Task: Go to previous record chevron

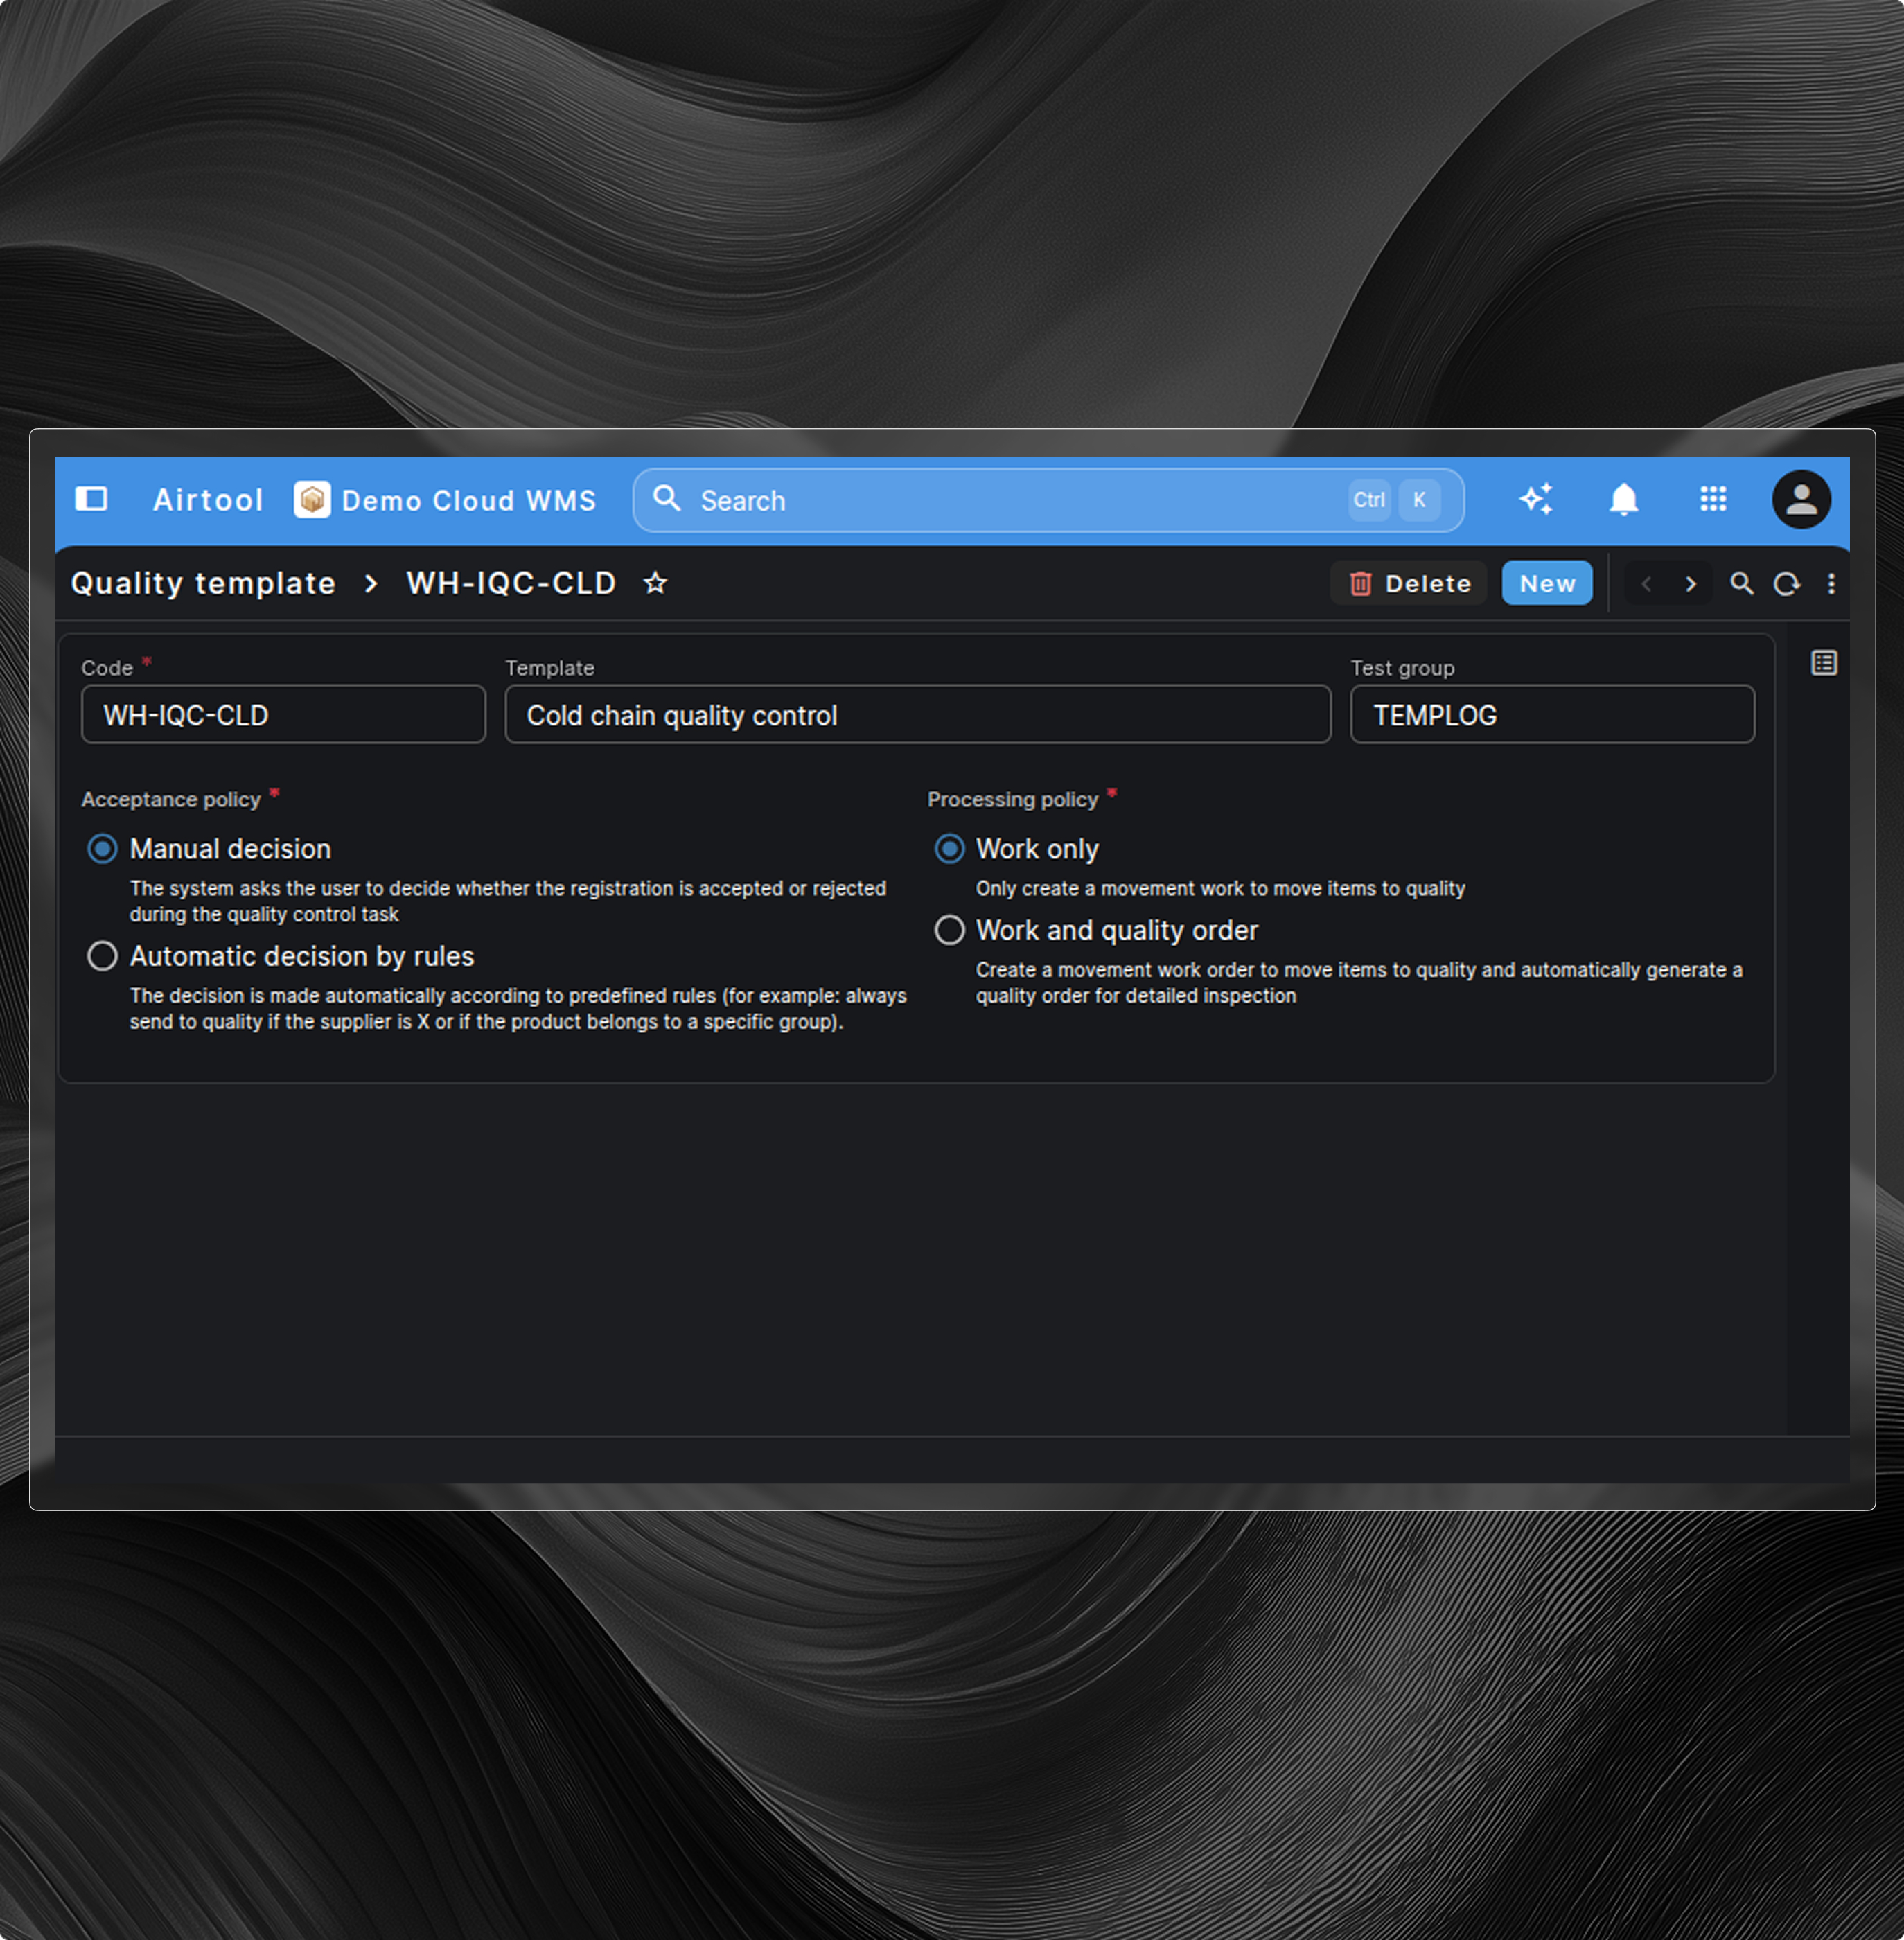Action: [x=1646, y=584]
